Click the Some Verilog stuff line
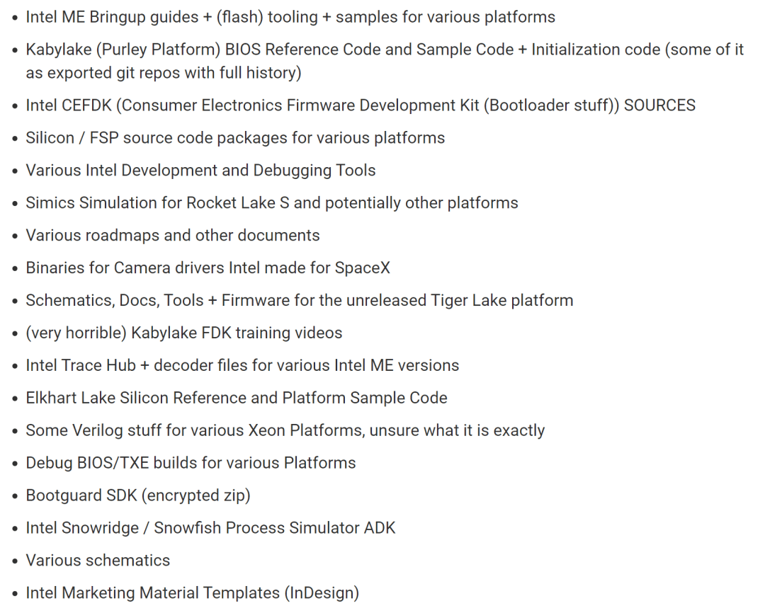The image size is (765, 608). point(285,430)
